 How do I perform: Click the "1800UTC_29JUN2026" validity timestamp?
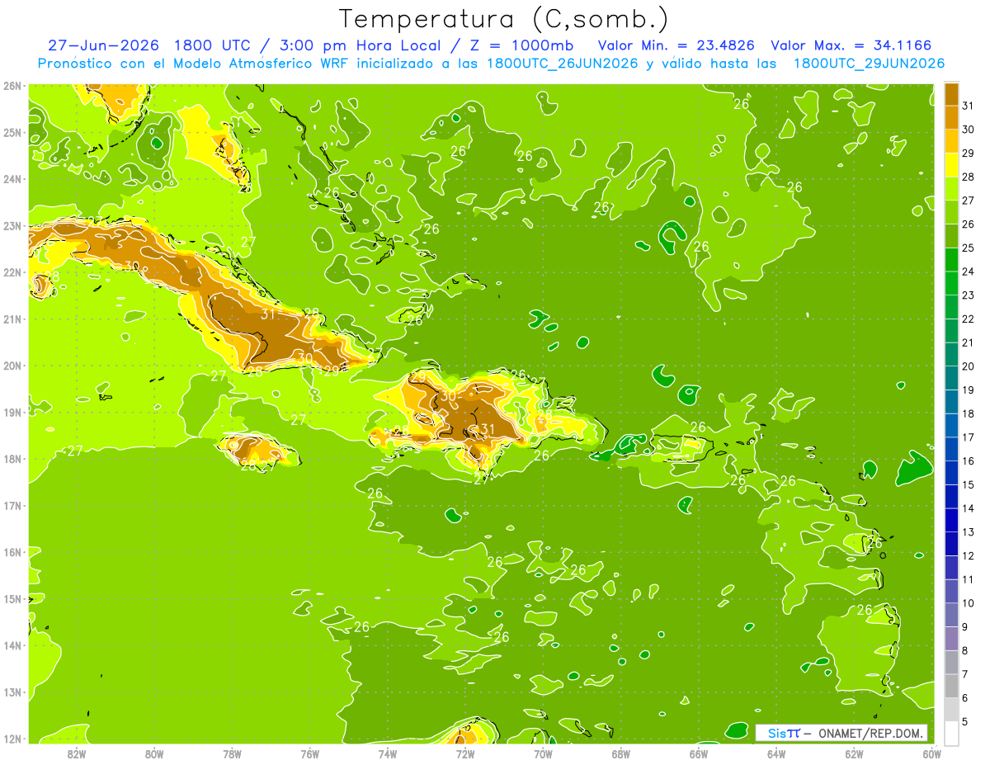[x=869, y=64]
